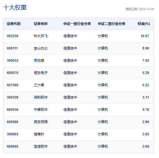This screenshot has width=159, height=158.
Task: Select security code 002230
Action: (x=13, y=36)
